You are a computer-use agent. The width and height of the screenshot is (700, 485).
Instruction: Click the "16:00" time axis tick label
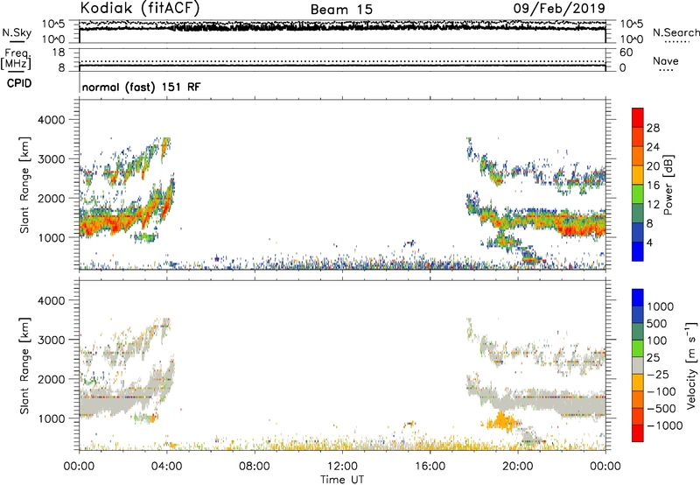430,467
